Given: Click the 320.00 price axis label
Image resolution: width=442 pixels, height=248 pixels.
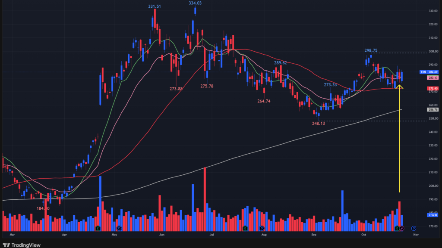Looking at the screenshot, I should (x=433, y=25).
